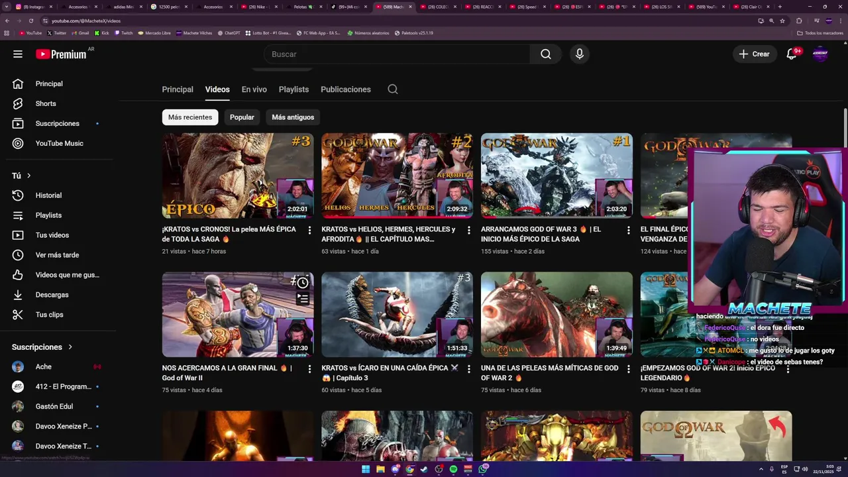Sort videos by Más antiguos
Image resolution: width=848 pixels, height=477 pixels.
click(293, 117)
